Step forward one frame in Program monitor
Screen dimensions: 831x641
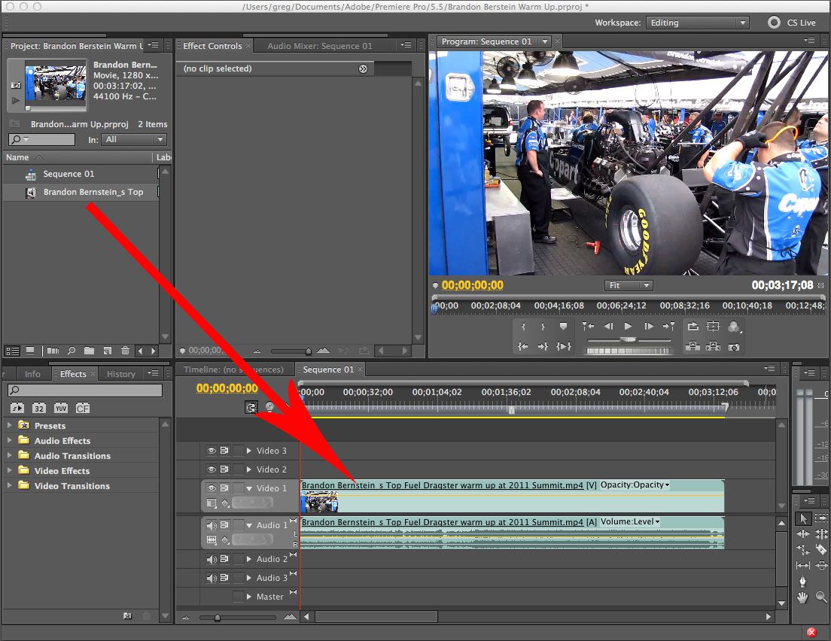click(649, 327)
